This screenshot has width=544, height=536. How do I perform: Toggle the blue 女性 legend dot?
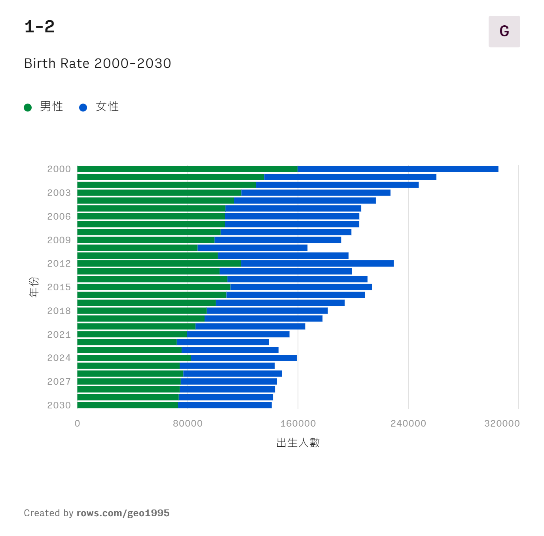click(83, 107)
